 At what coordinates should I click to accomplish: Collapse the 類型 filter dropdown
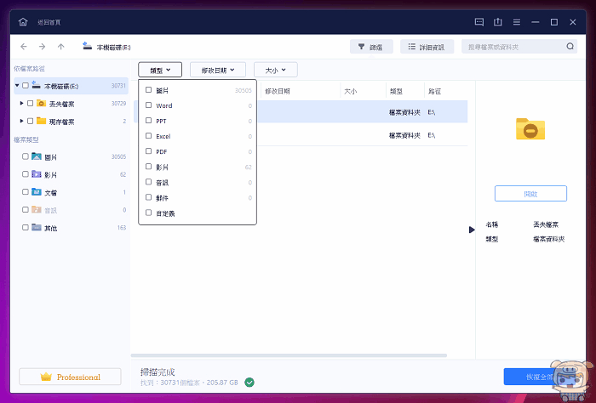[x=160, y=70]
